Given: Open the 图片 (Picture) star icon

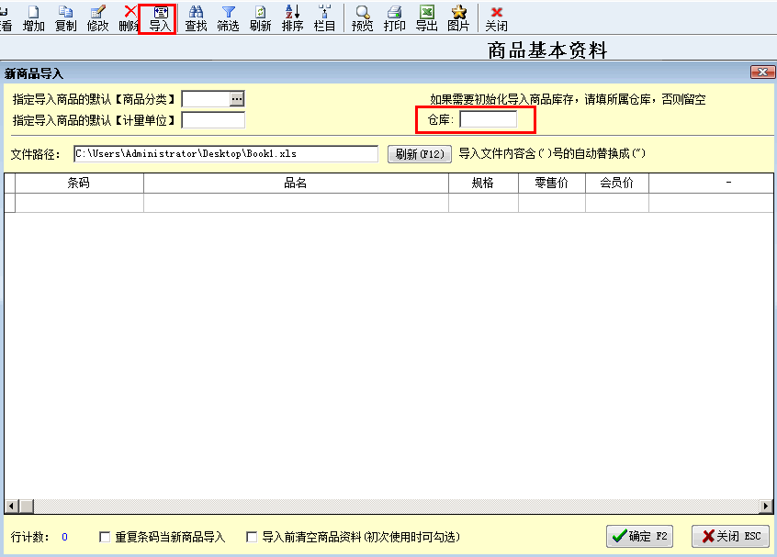Looking at the screenshot, I should (458, 19).
